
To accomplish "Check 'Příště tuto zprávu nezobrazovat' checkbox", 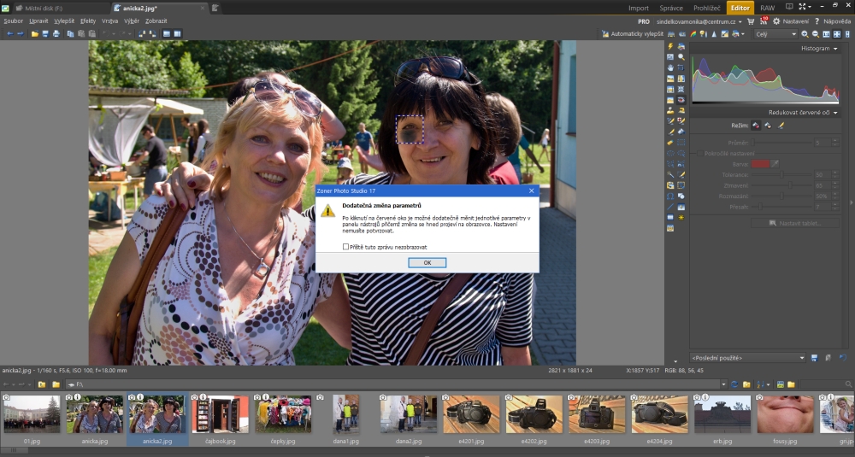I will tap(345, 247).
